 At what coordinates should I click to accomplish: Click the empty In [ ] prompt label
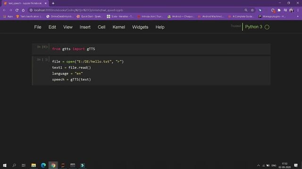42,60
